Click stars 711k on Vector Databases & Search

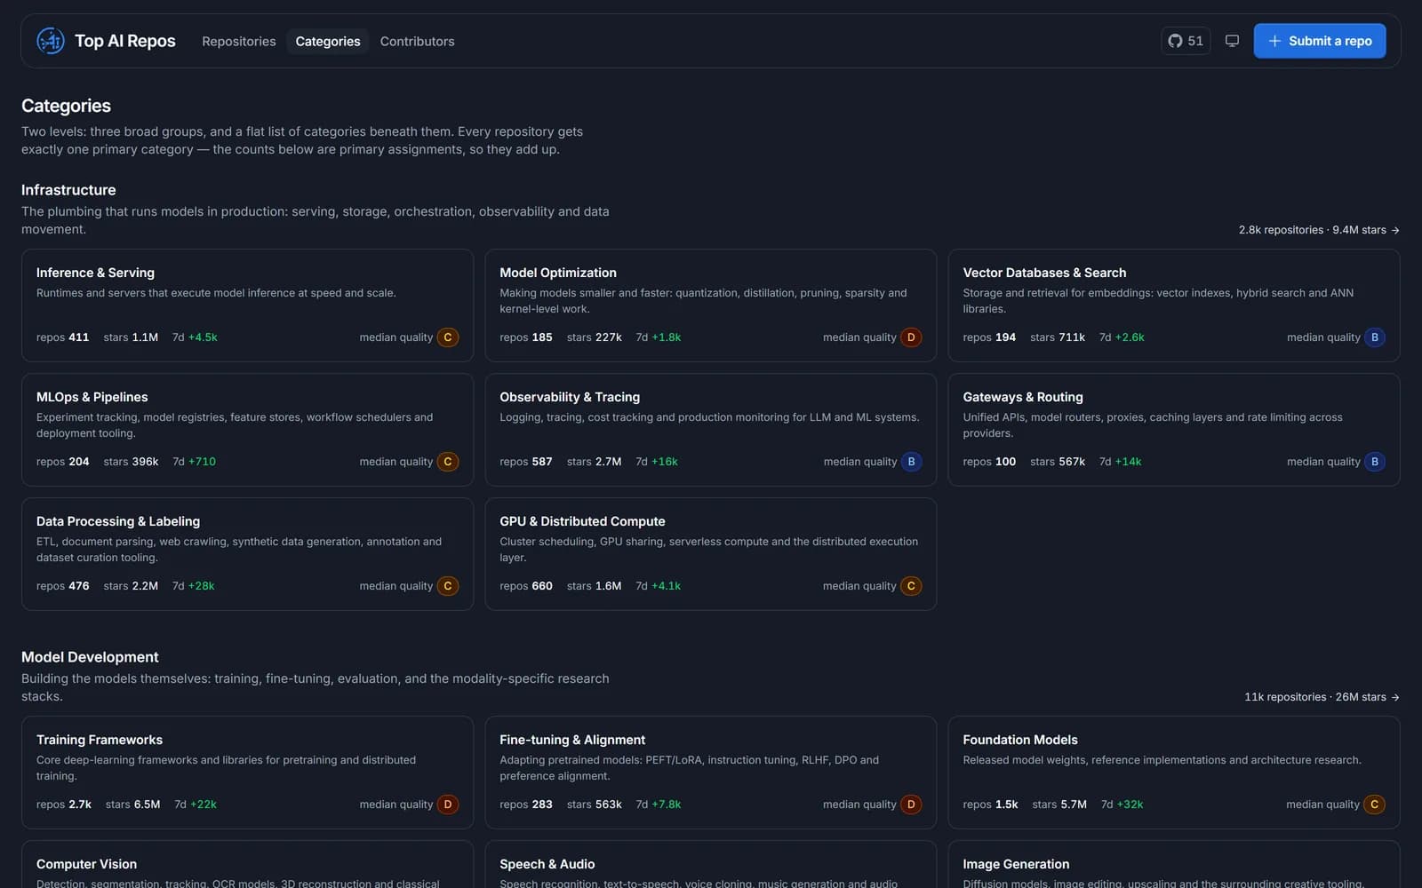1058,337
